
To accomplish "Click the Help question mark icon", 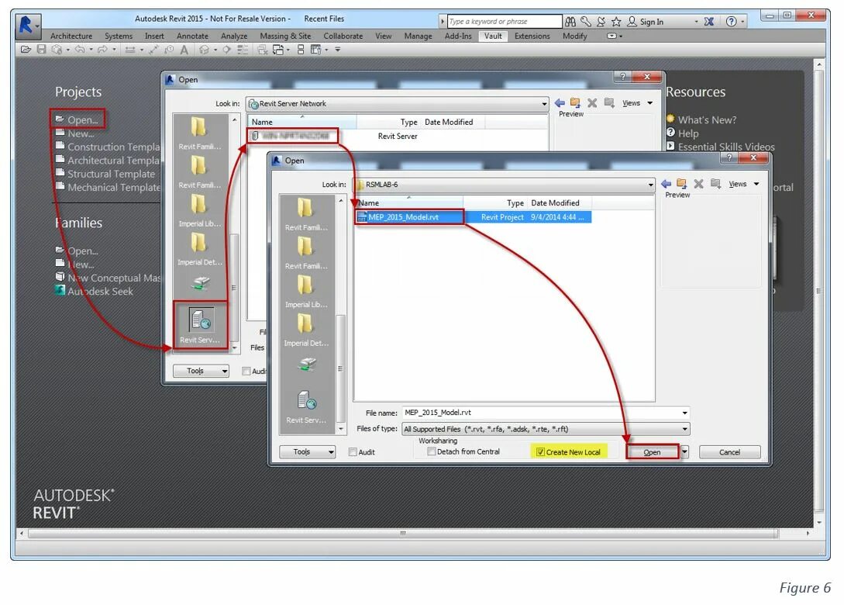I will pos(731,22).
